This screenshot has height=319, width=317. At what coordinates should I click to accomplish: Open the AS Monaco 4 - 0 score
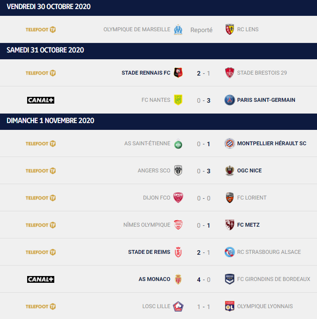[x=203, y=280]
